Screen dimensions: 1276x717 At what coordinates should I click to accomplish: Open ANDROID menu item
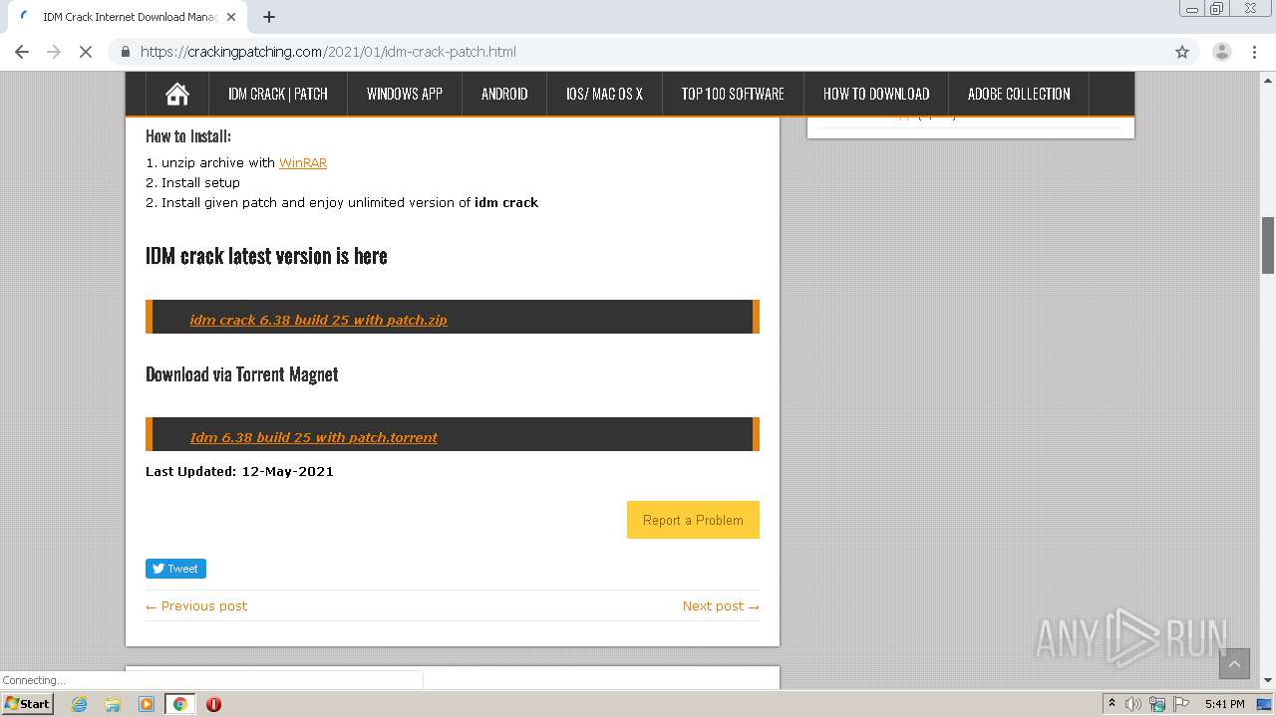[504, 94]
